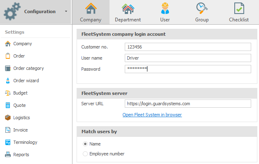This screenshot has width=259, height=164.
Task: Switch to the Group tab label
Action: (202, 20)
